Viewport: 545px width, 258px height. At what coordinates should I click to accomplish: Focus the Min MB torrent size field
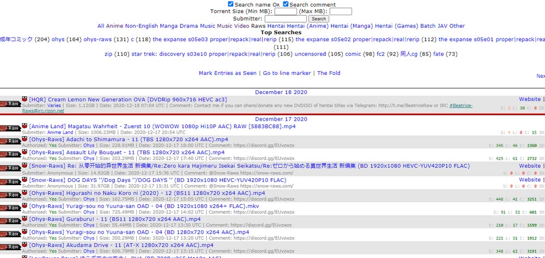coord(286,11)
